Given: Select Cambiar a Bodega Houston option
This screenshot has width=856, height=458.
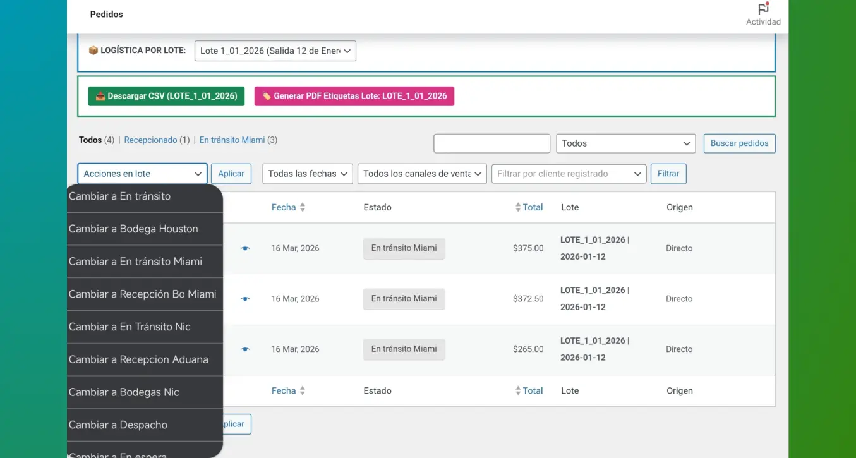Looking at the screenshot, I should click(x=133, y=229).
